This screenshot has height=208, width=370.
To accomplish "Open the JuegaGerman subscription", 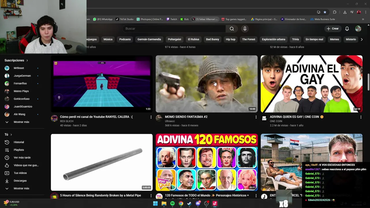I will pyautogui.click(x=22, y=76).
